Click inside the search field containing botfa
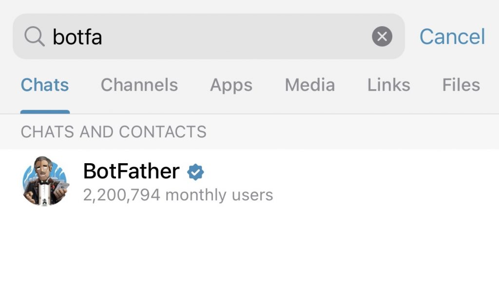Image resolution: width=499 pixels, height=282 pixels. (209, 36)
